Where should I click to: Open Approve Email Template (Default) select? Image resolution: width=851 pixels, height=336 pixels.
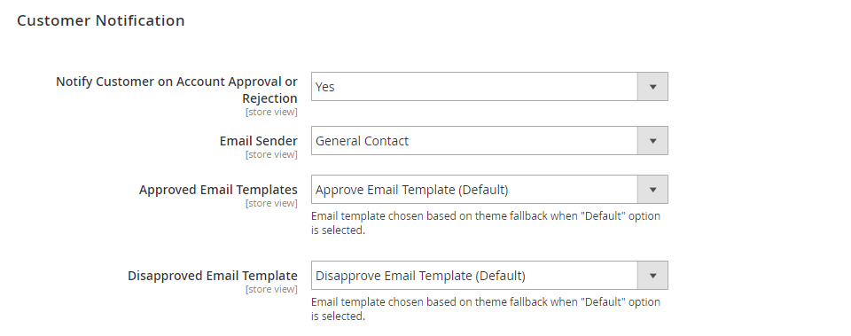pyautogui.click(x=489, y=190)
